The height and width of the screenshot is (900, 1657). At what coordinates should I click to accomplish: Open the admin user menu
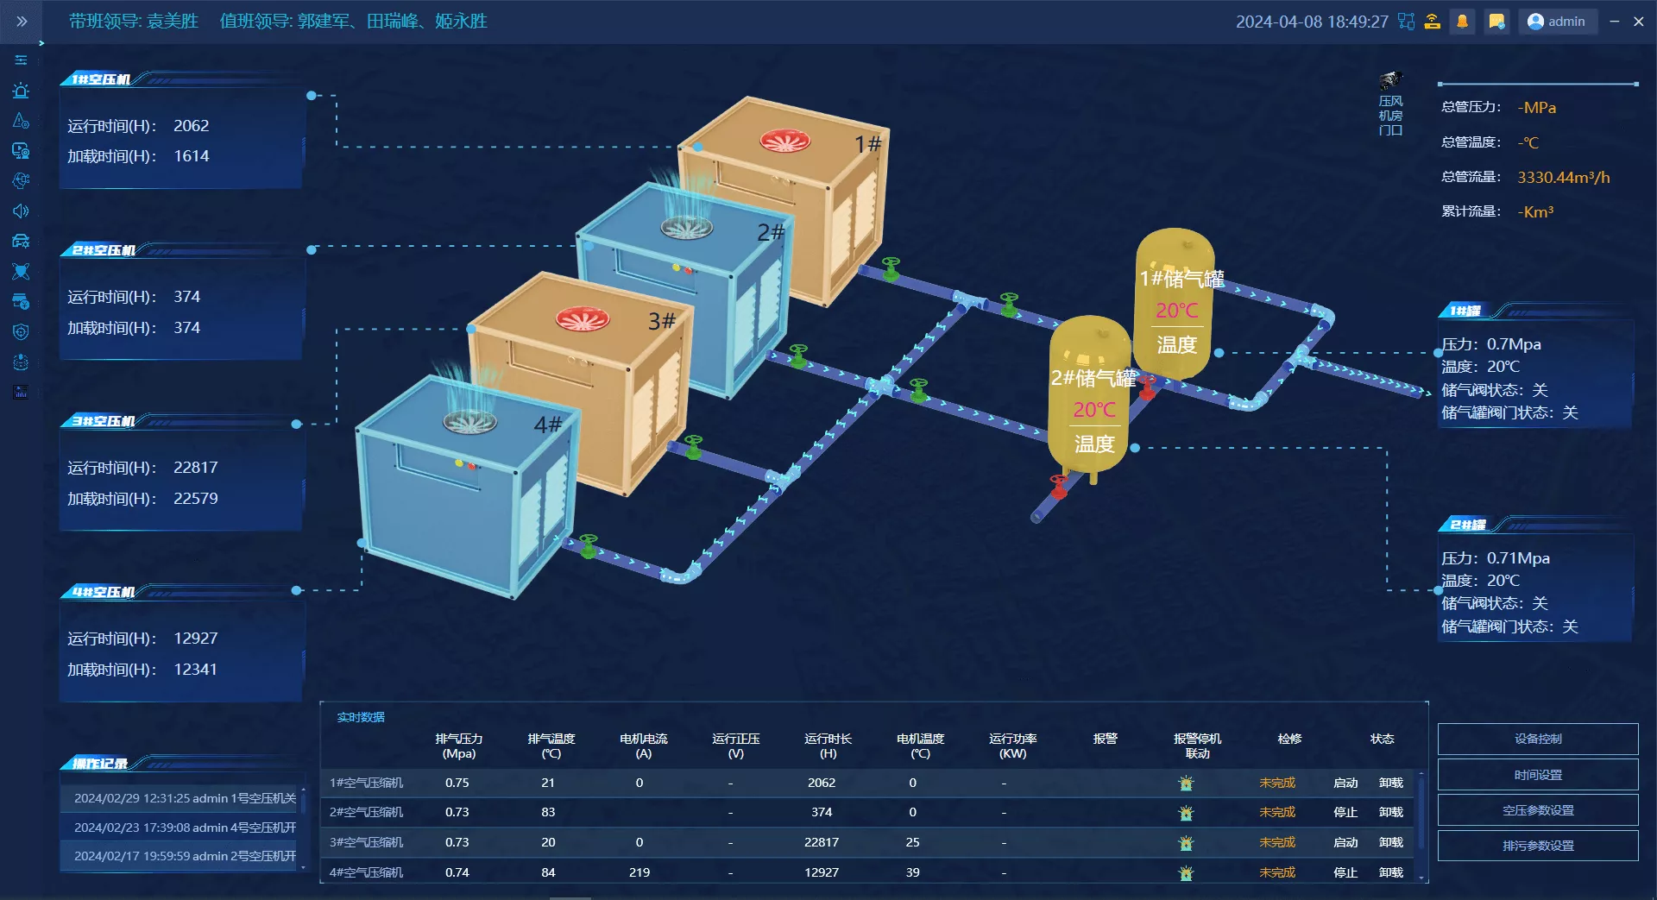1558,22
